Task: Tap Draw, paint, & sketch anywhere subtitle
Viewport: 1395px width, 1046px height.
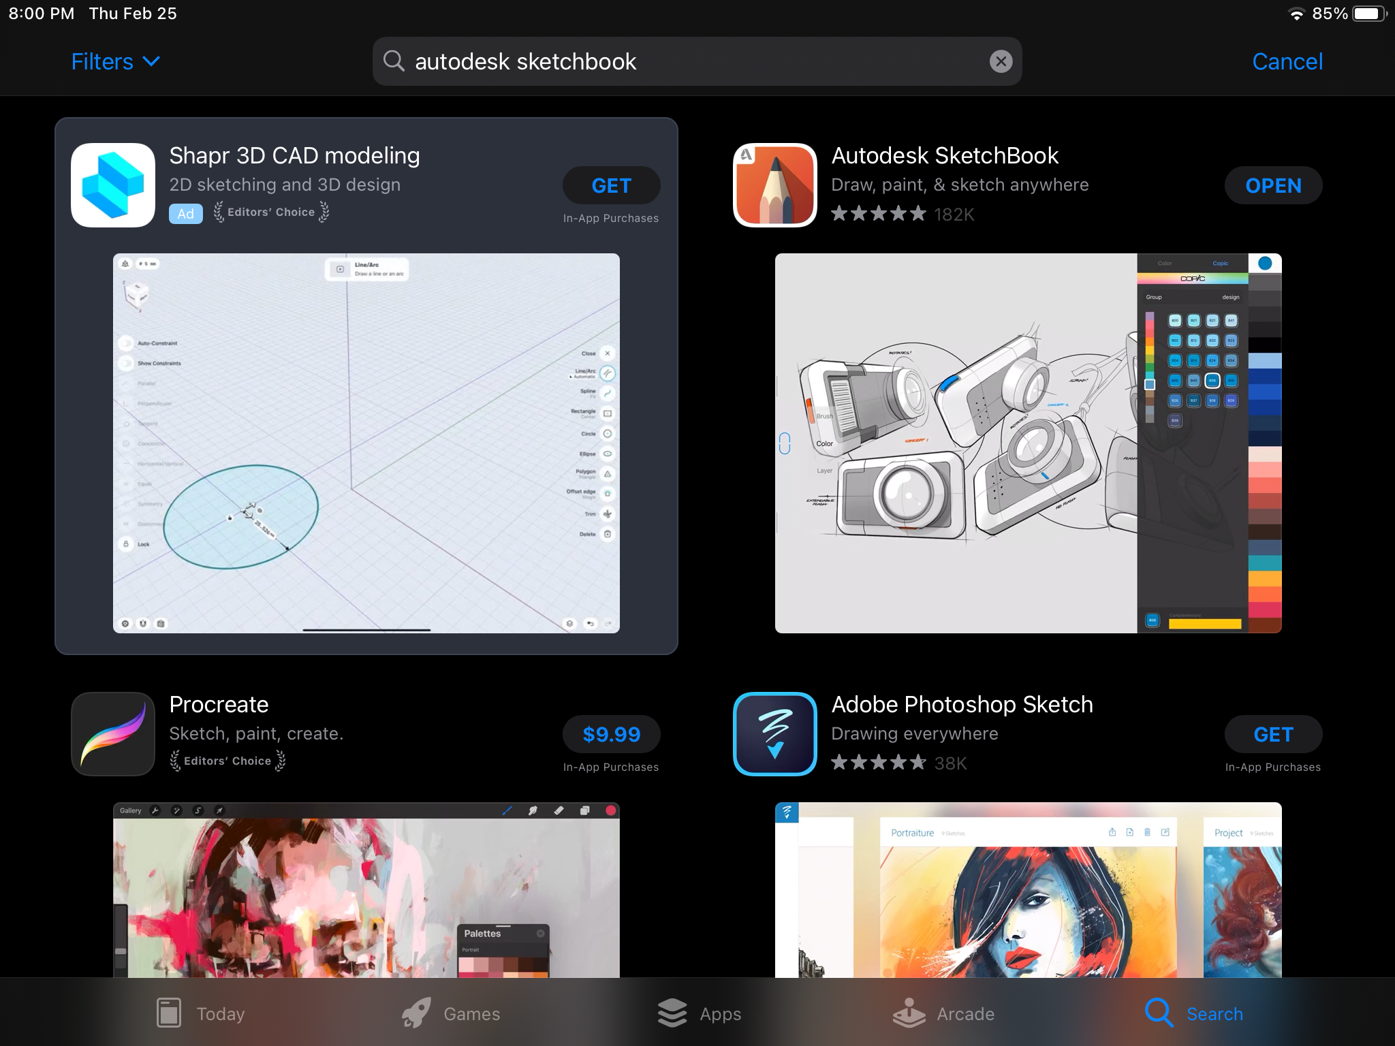Action: tap(960, 185)
